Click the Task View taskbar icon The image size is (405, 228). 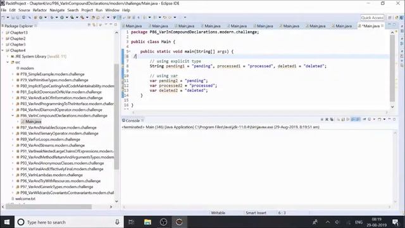click(131, 222)
